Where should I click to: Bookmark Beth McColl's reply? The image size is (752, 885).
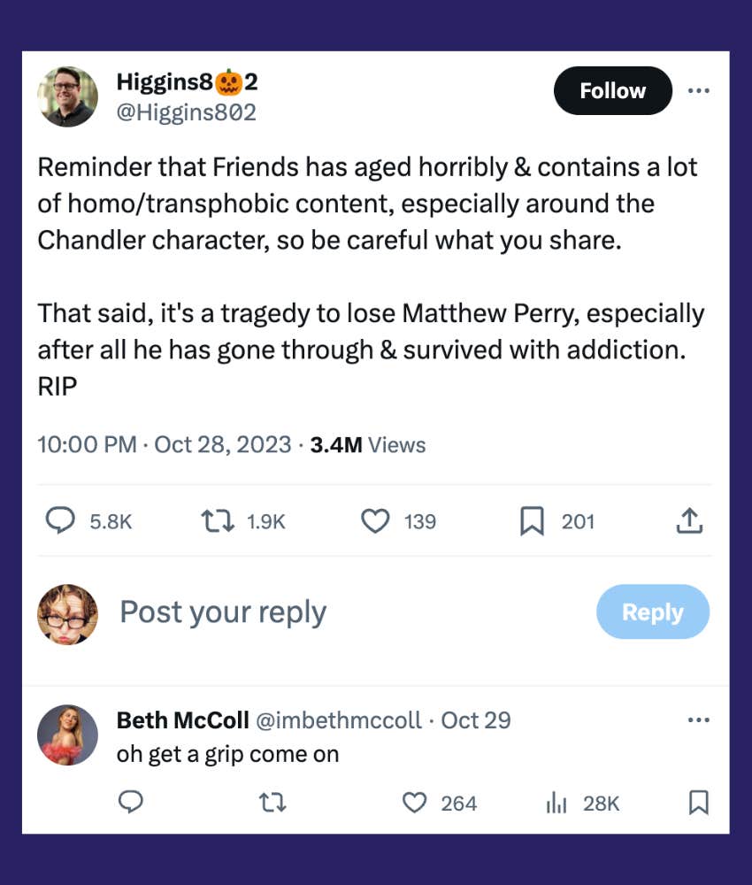point(698,803)
